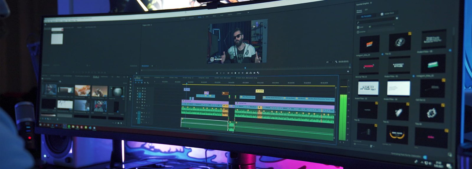Select the Type tool in tools panel

pyautogui.click(x=130, y=99)
